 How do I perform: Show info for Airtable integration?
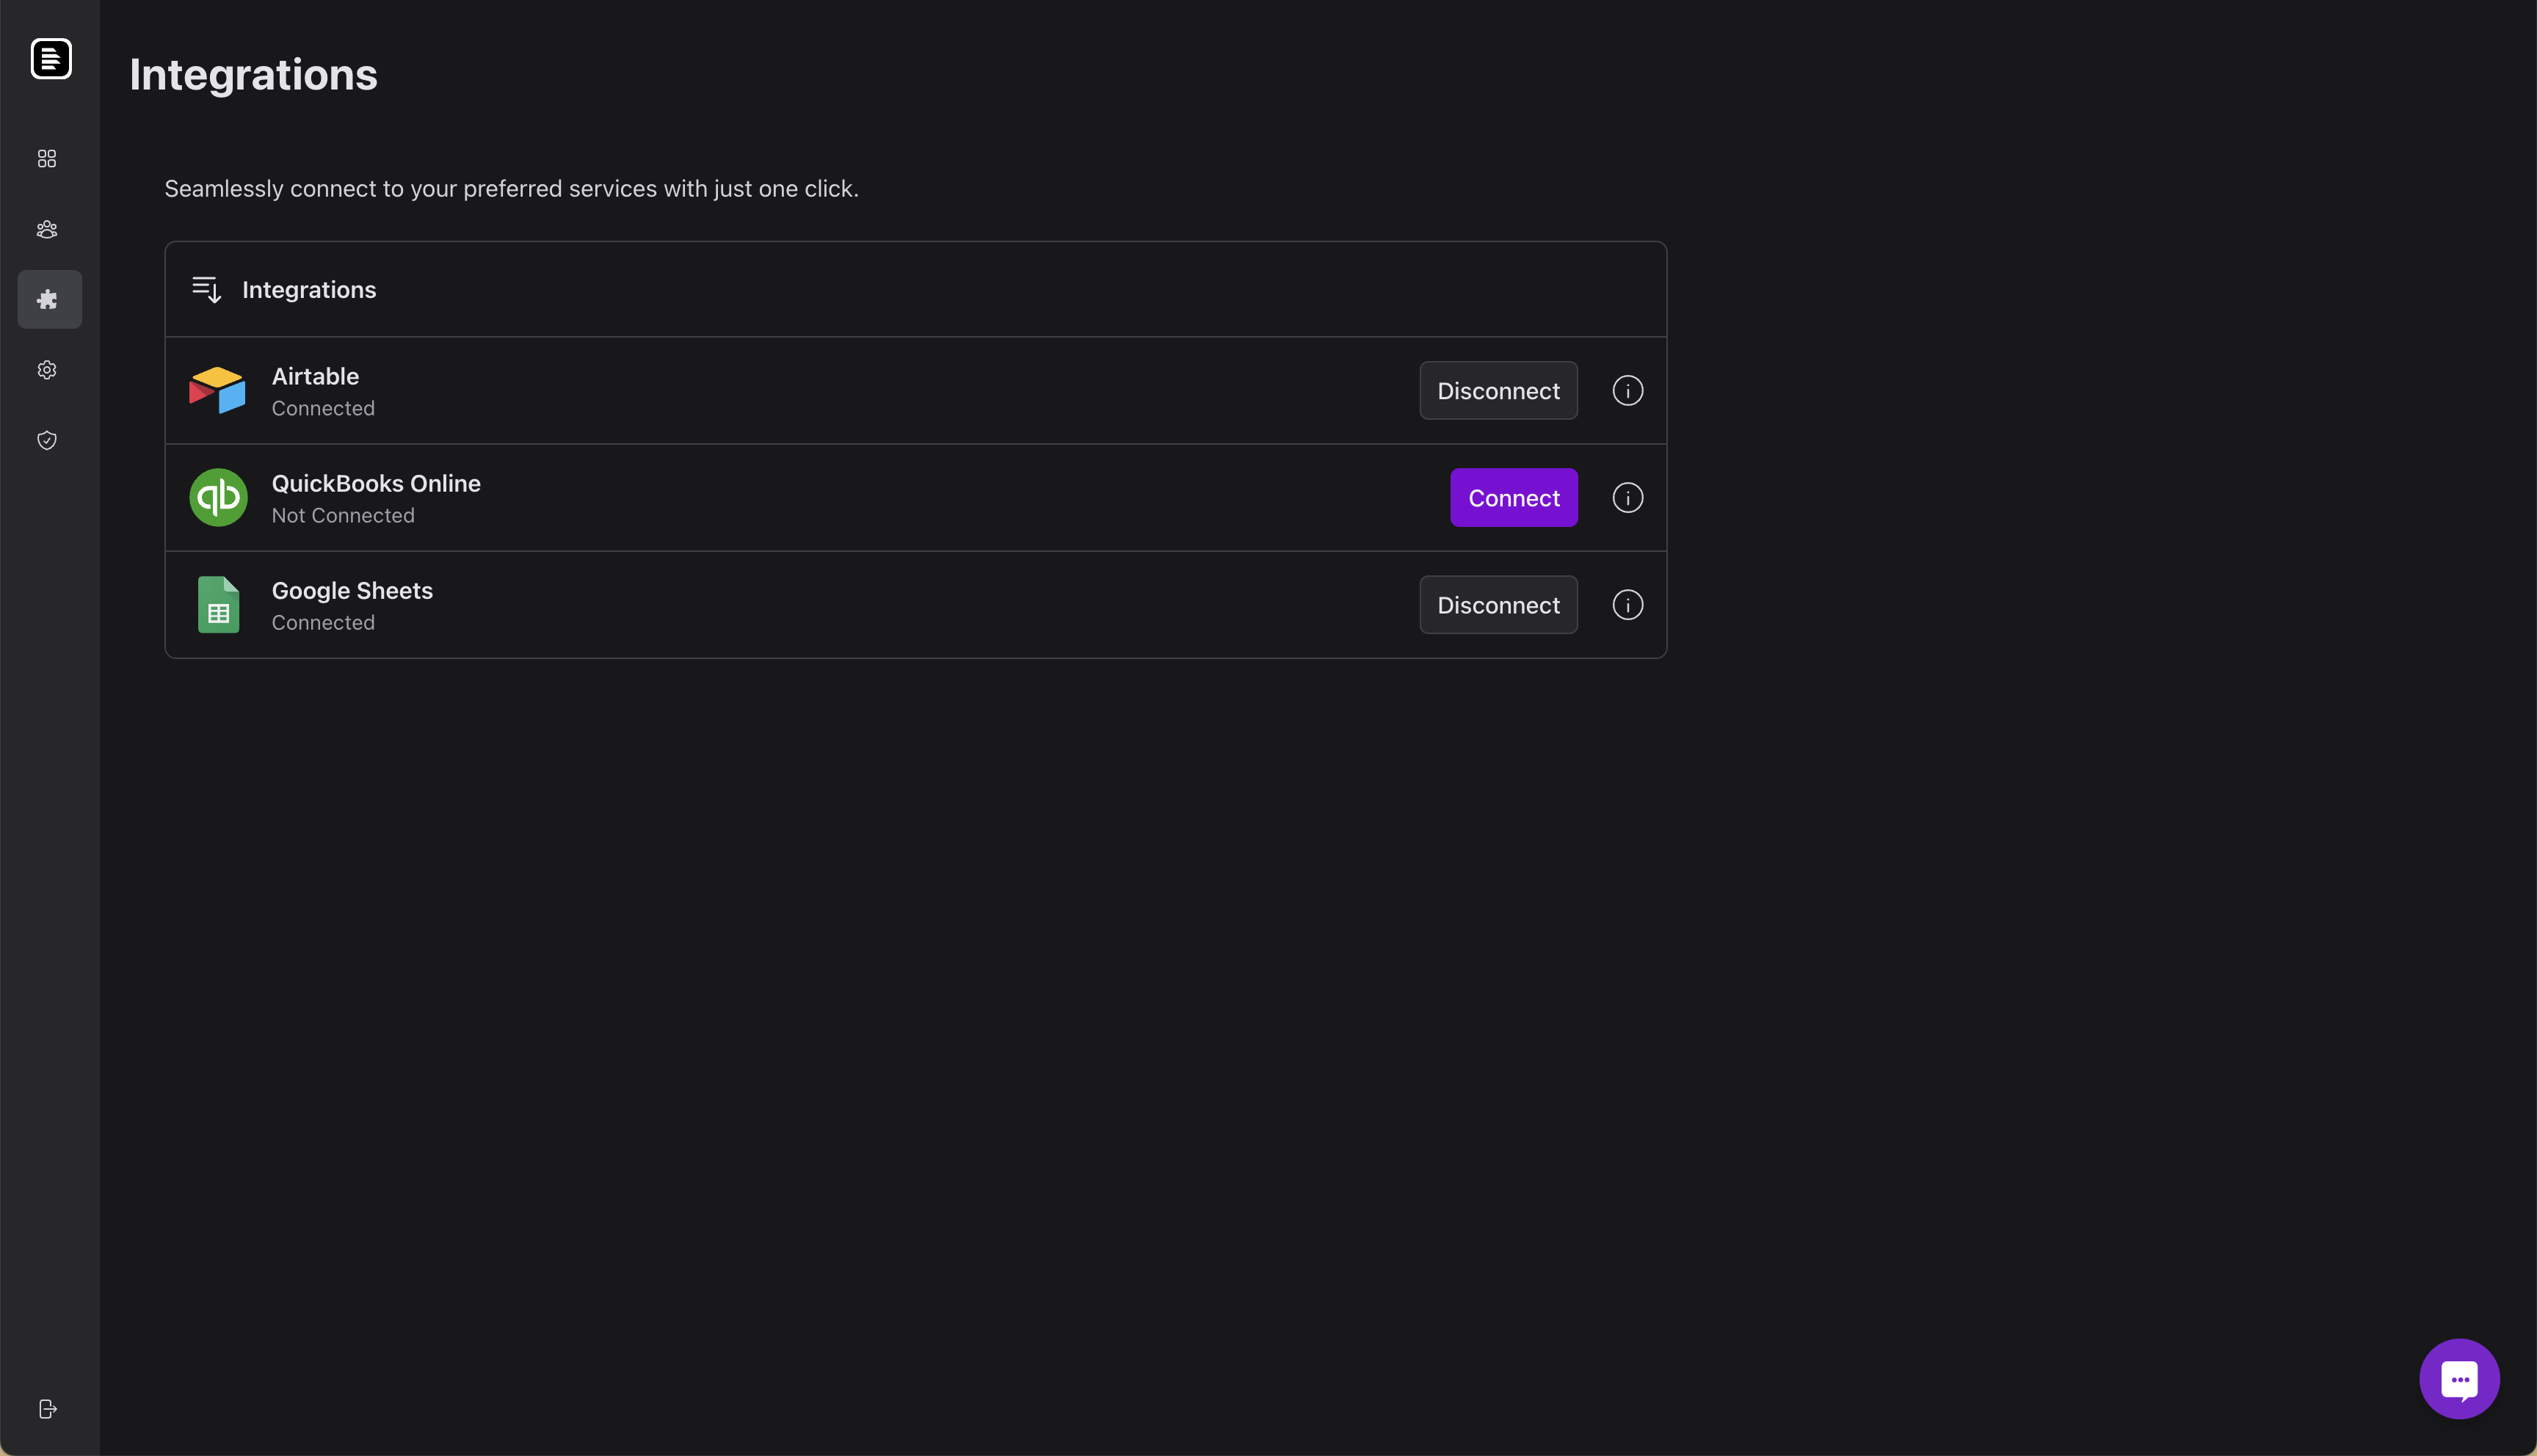click(x=1627, y=391)
